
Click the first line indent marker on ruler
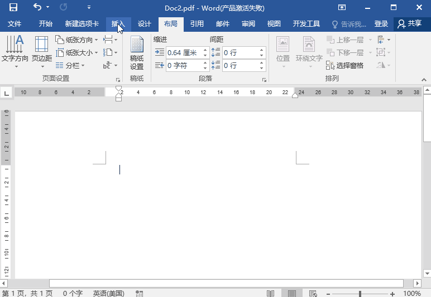[x=118, y=88]
